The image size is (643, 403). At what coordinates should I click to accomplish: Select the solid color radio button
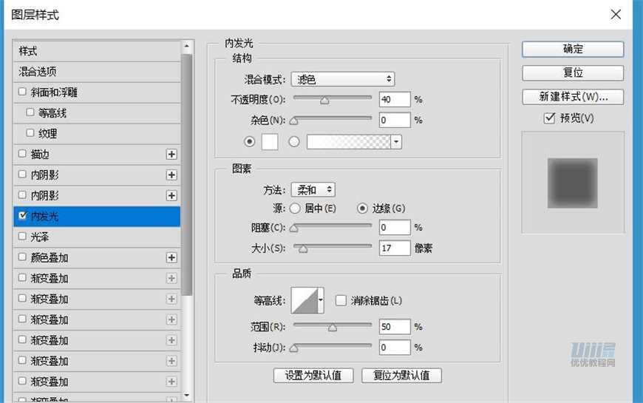249,141
